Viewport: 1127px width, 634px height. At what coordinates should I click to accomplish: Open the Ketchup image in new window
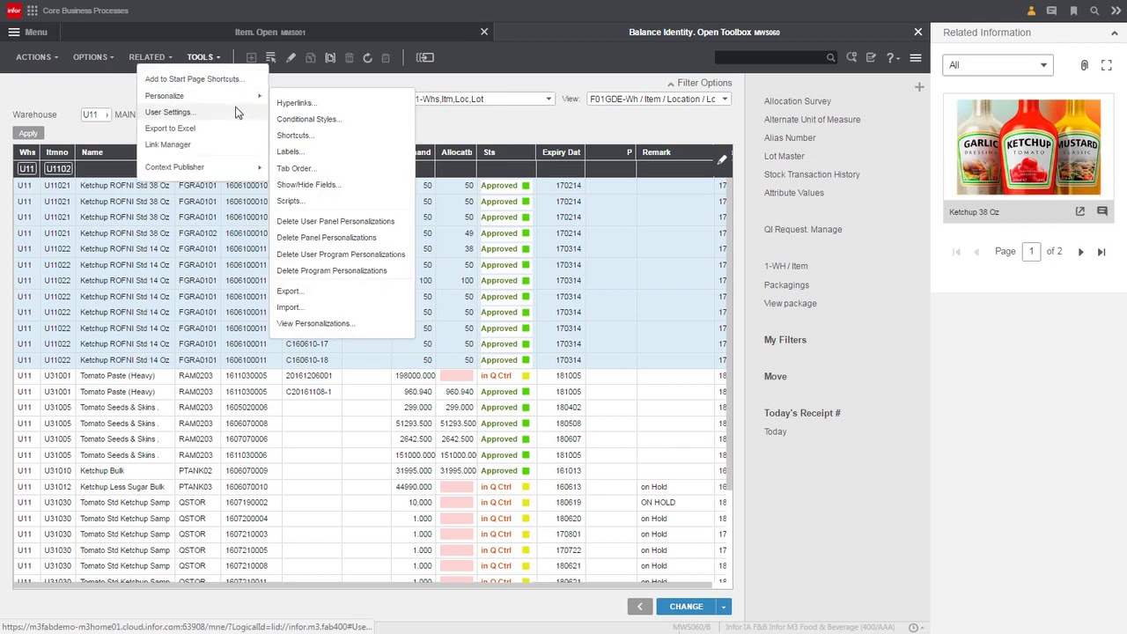1079,211
